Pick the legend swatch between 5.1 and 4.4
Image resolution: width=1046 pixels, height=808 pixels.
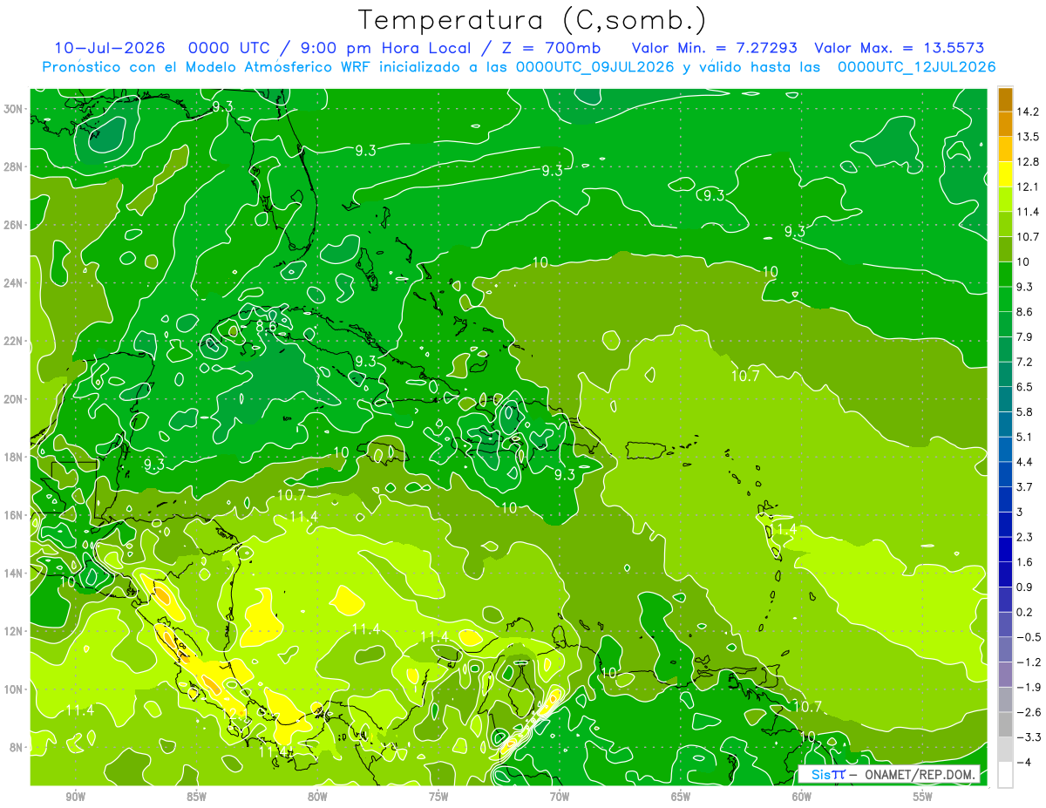[x=1005, y=450]
